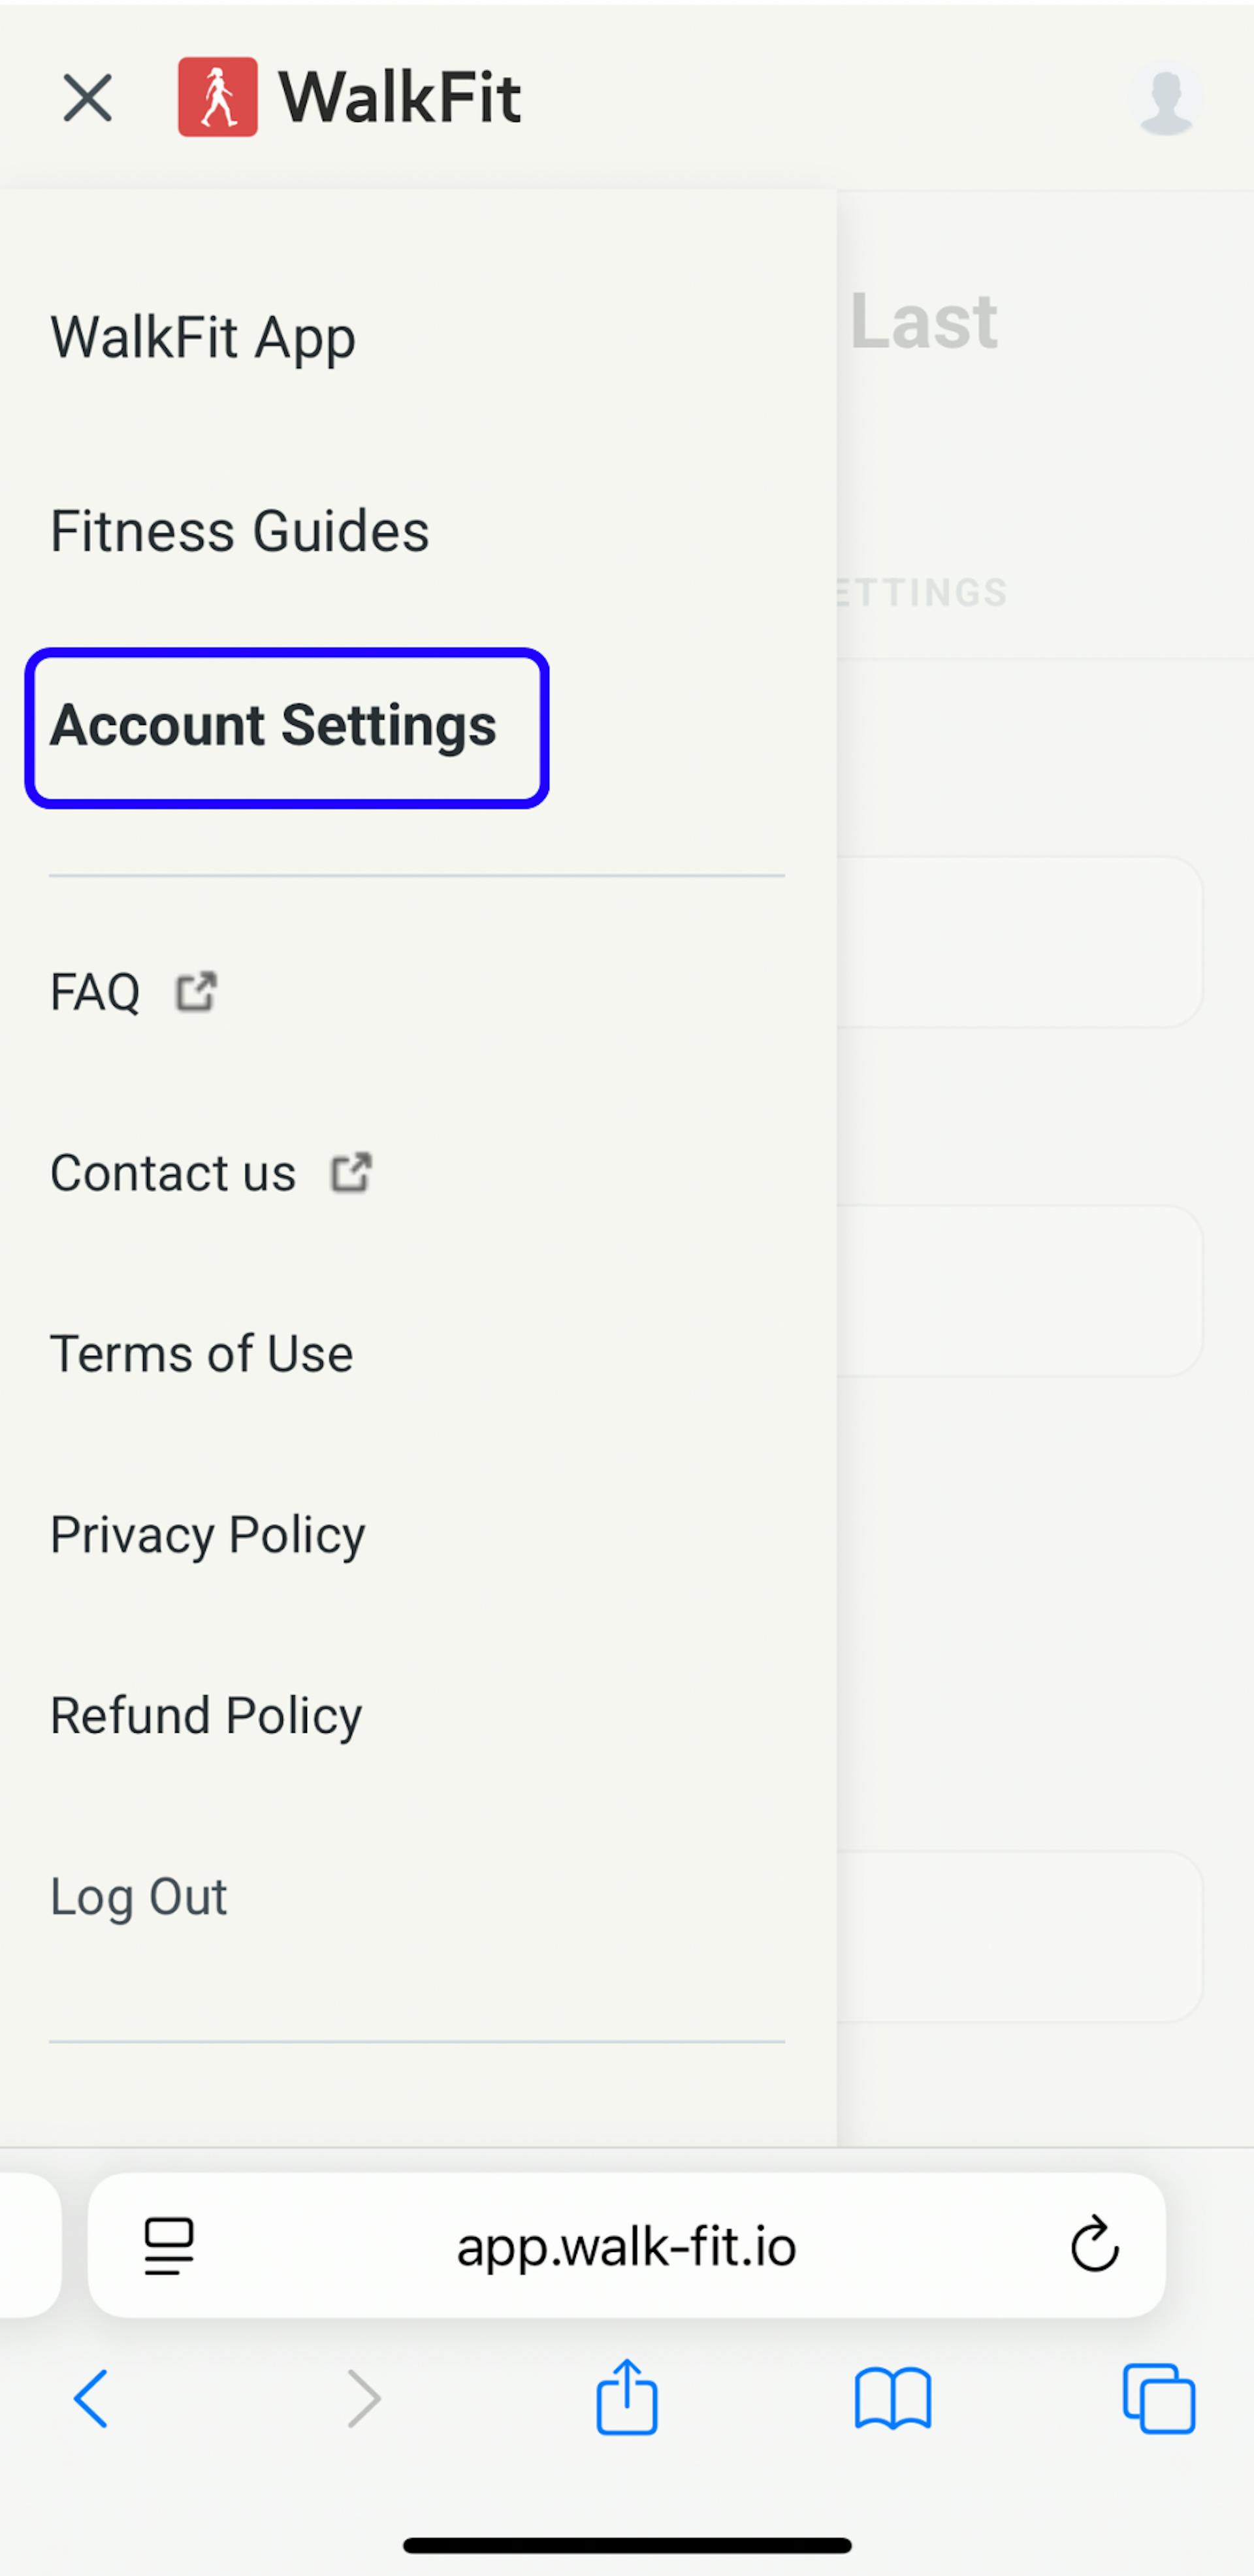The height and width of the screenshot is (2576, 1254).
Task: Reload the page with refresh icon
Action: (x=1094, y=2246)
